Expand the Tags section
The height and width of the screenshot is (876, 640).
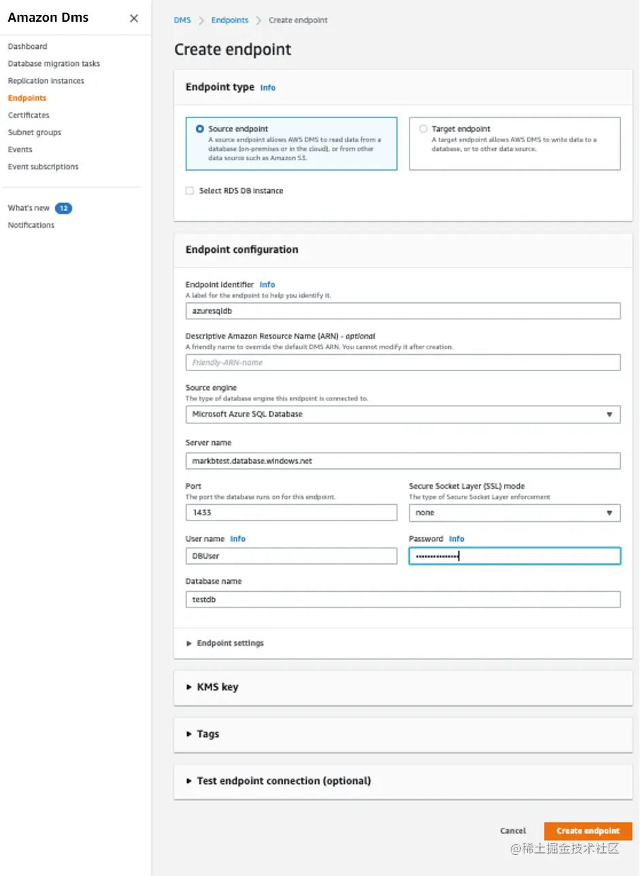(203, 734)
